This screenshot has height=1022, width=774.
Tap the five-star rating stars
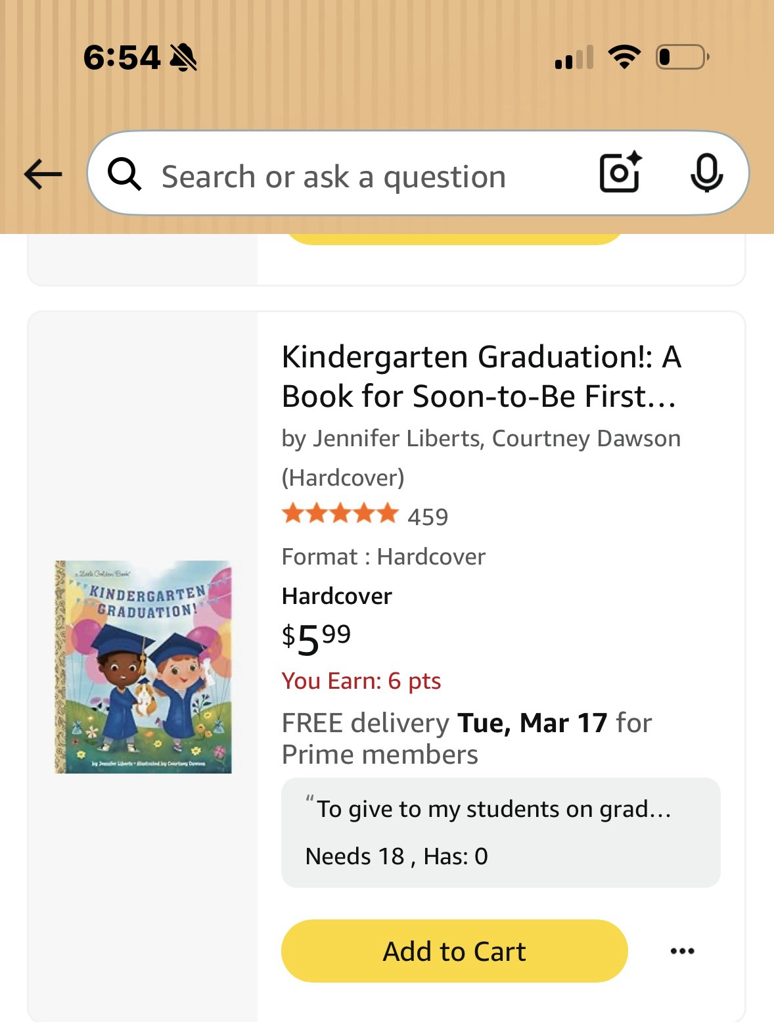pos(340,513)
